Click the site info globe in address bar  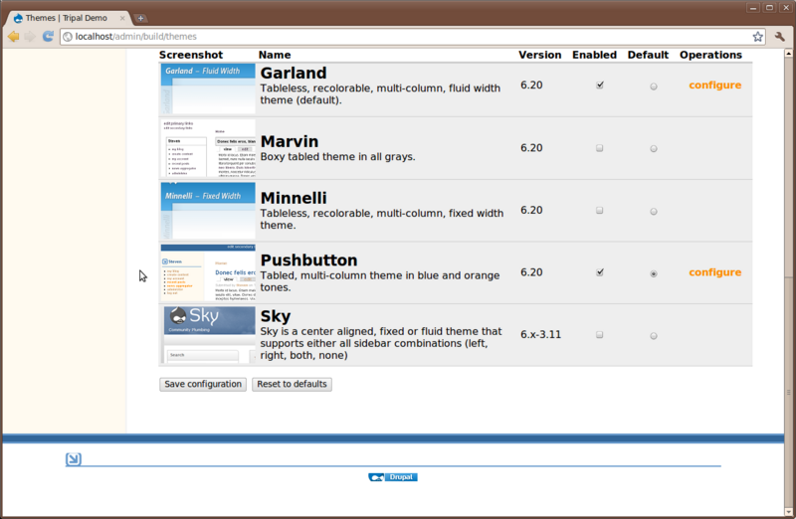tap(68, 37)
